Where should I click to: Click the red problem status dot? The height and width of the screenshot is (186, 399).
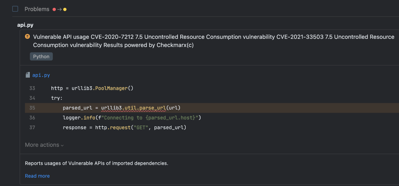click(x=54, y=9)
